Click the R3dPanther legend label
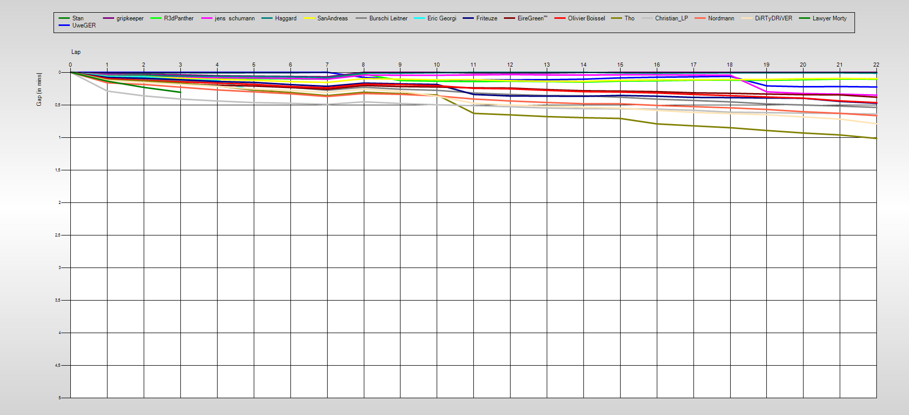Viewport: 909px width, 415px height. pos(179,18)
